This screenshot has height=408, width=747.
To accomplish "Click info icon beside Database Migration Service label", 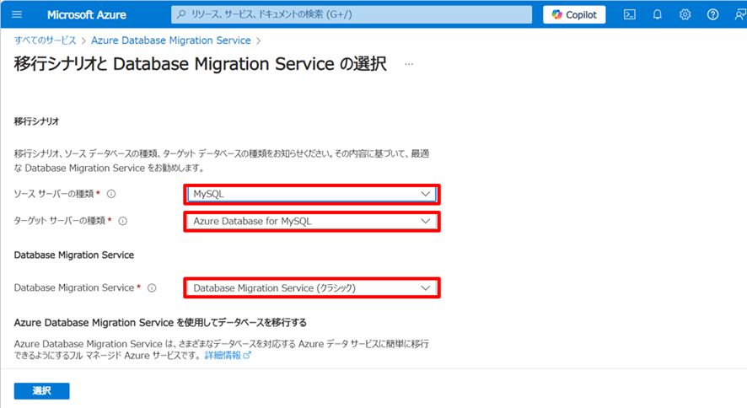I will click(152, 288).
